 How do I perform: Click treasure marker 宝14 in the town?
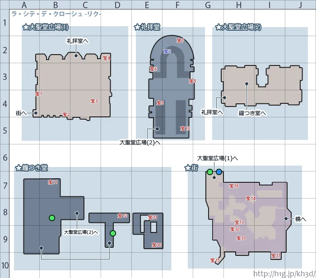tap(251, 199)
